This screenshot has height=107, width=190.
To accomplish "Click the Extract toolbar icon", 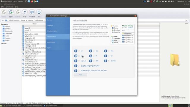I will point(18,12).
